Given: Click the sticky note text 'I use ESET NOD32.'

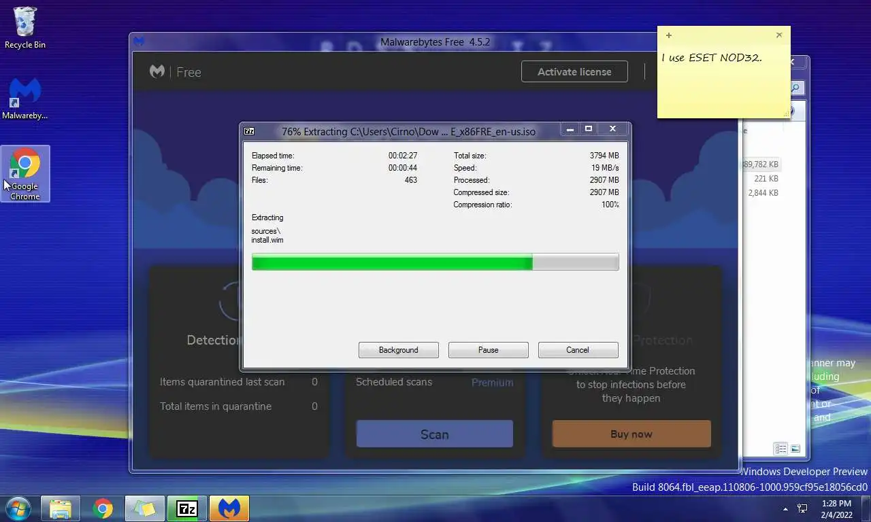Looking at the screenshot, I should [712, 58].
